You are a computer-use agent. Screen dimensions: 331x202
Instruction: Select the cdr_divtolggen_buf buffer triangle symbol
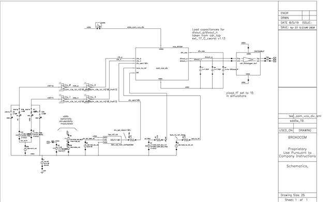(x=248, y=60)
